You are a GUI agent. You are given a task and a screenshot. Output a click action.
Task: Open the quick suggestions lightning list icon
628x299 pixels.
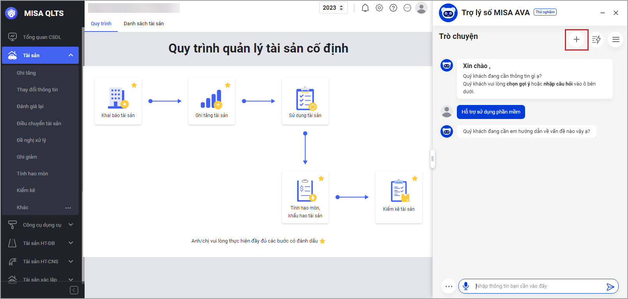[x=596, y=39]
